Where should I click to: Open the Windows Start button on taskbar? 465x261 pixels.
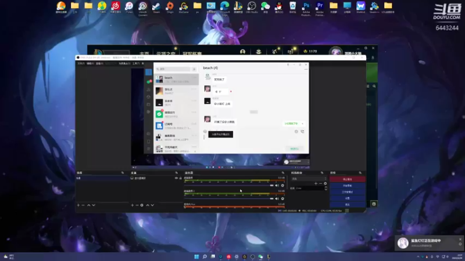pyautogui.click(x=196, y=256)
